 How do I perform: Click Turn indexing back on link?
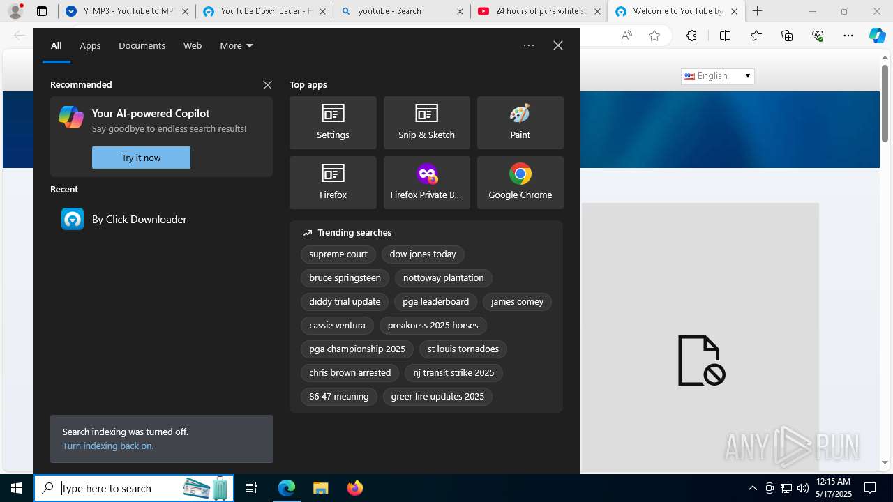[x=108, y=446]
